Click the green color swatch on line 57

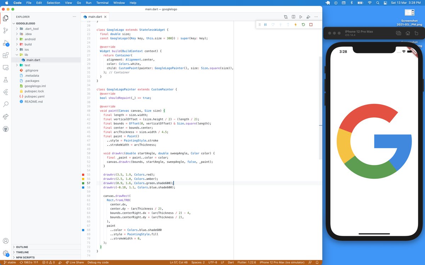coord(83,183)
